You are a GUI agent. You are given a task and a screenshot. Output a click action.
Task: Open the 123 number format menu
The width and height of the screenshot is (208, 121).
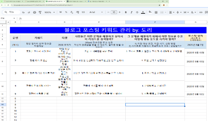point(83,12)
